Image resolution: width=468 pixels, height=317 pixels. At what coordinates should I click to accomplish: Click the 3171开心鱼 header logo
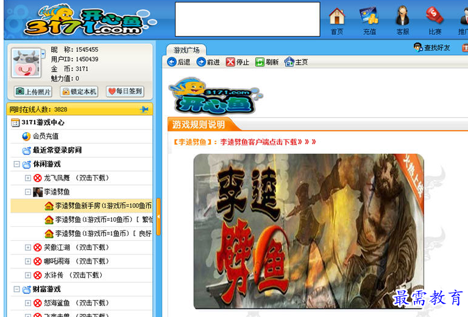[90, 20]
